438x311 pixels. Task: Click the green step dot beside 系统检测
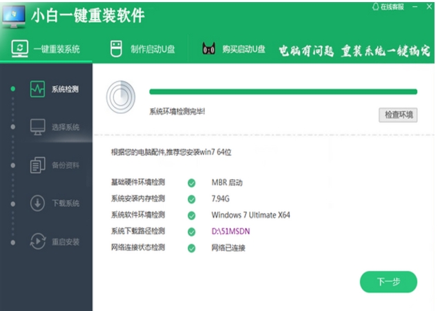[13, 89]
